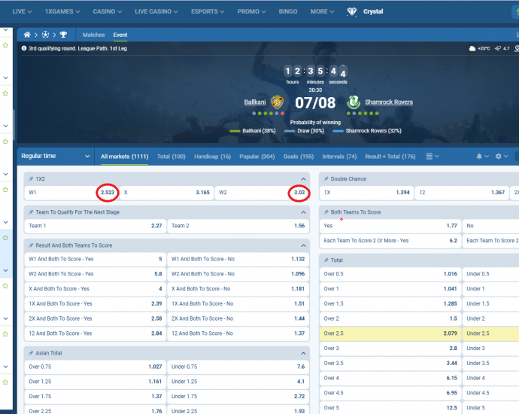Select Over 3.5 Total at 3.44
519x414 pixels.
(390, 364)
